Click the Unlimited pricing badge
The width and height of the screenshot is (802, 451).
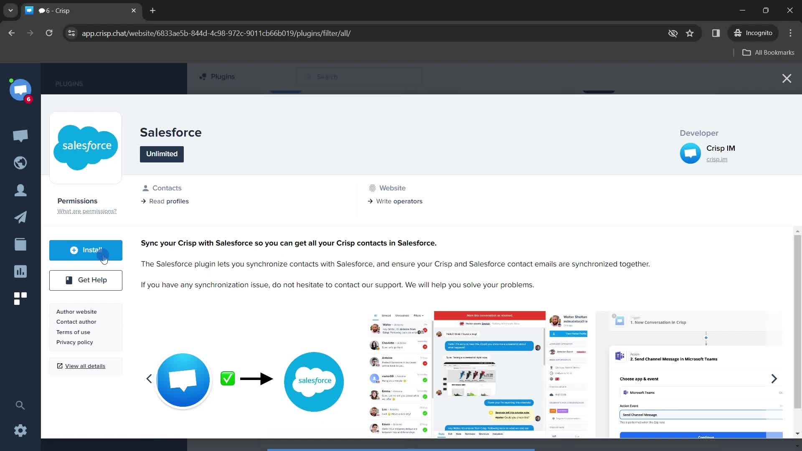[162, 154]
